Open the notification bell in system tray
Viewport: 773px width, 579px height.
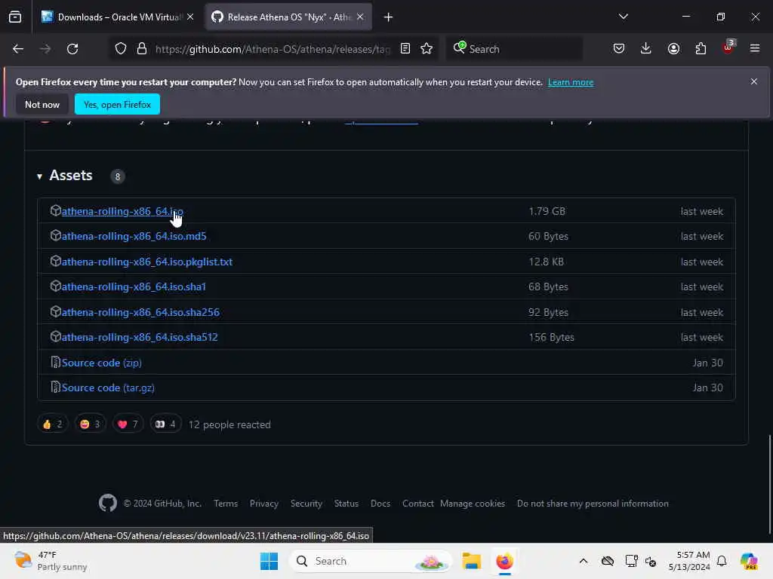click(x=722, y=561)
